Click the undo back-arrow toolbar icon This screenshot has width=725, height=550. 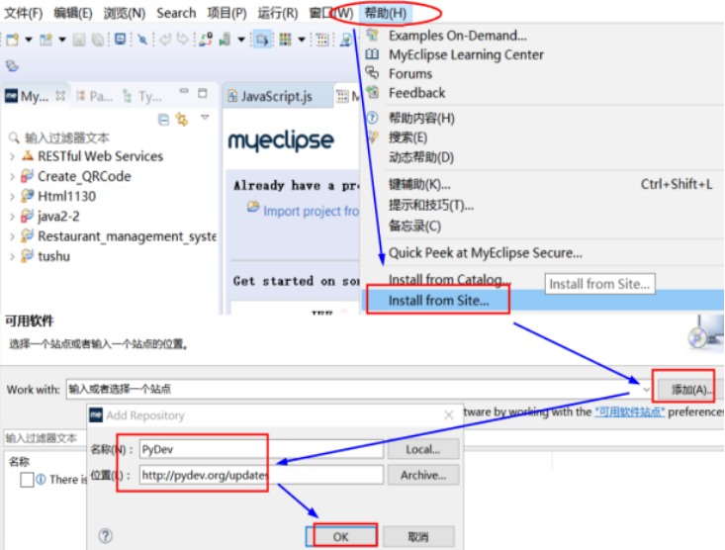[x=165, y=40]
